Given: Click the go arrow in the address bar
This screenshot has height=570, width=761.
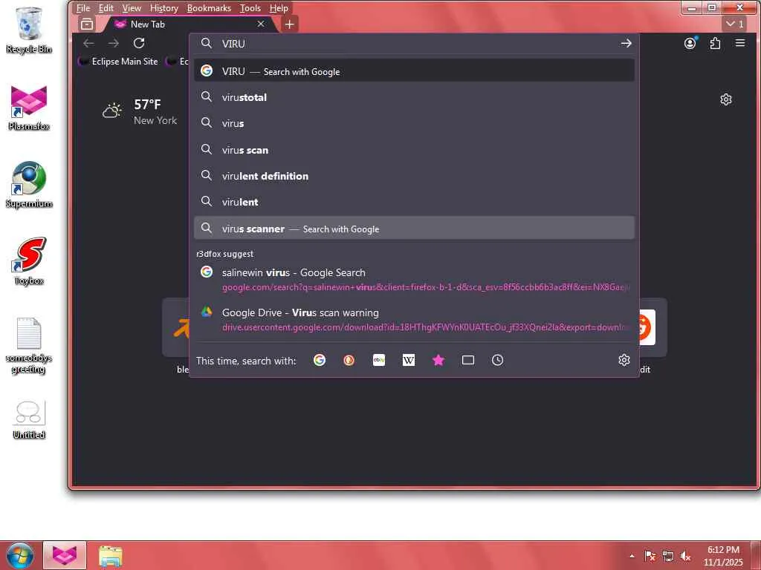Looking at the screenshot, I should [626, 43].
